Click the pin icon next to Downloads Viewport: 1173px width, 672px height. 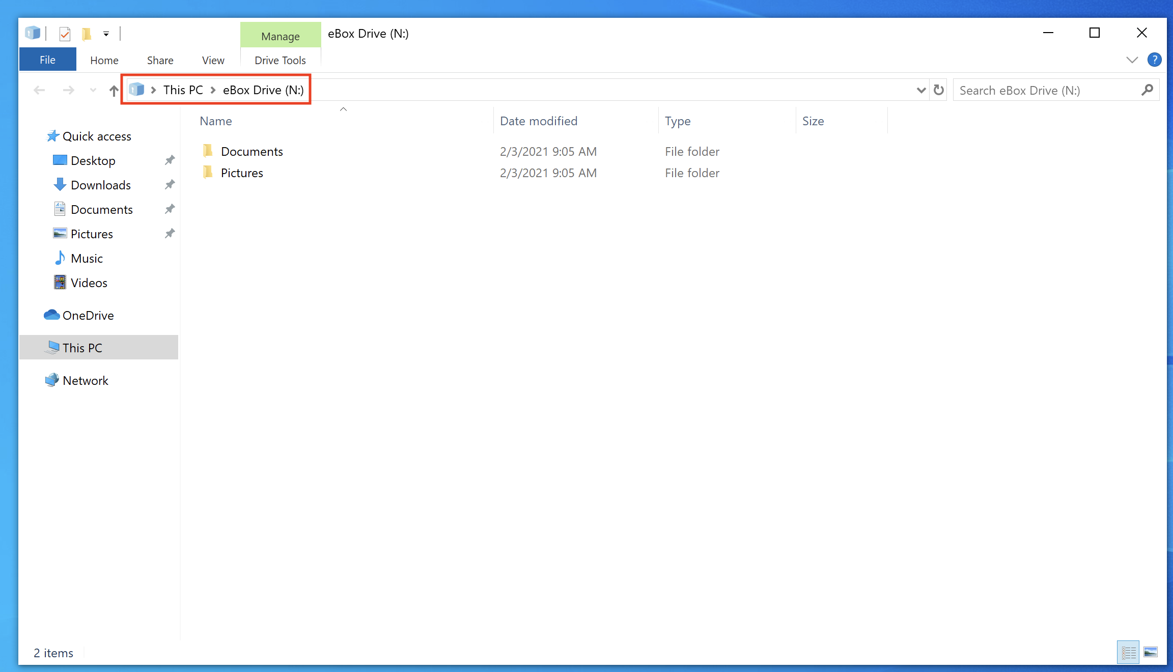point(170,184)
